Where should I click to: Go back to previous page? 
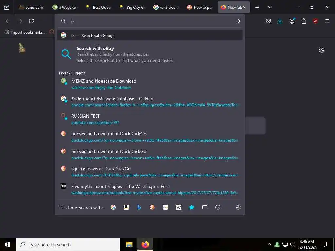click(x=8, y=21)
